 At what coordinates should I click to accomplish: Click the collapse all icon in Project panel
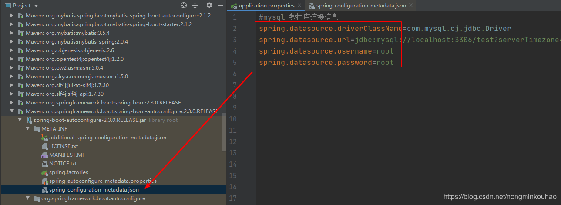point(195,5)
